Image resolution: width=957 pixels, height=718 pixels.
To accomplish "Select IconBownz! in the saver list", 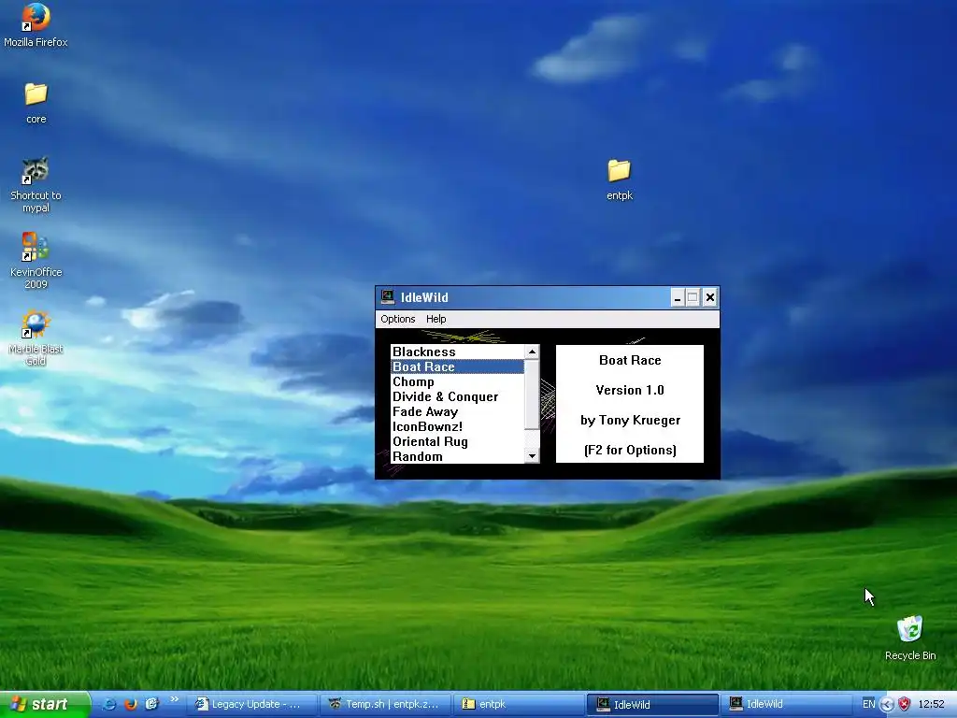I will point(457,426).
